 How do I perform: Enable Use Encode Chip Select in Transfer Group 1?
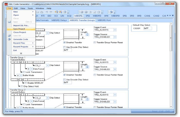[64, 79]
